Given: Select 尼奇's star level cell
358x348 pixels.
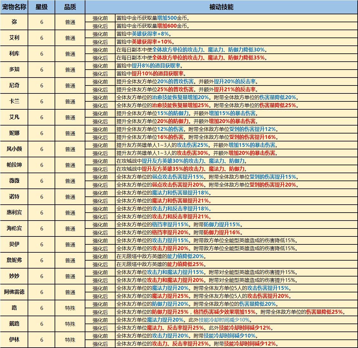Looking at the screenshot, I should 42,85.
